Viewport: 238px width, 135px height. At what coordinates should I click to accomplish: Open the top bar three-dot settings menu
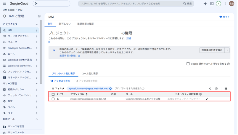(x=225, y=4)
